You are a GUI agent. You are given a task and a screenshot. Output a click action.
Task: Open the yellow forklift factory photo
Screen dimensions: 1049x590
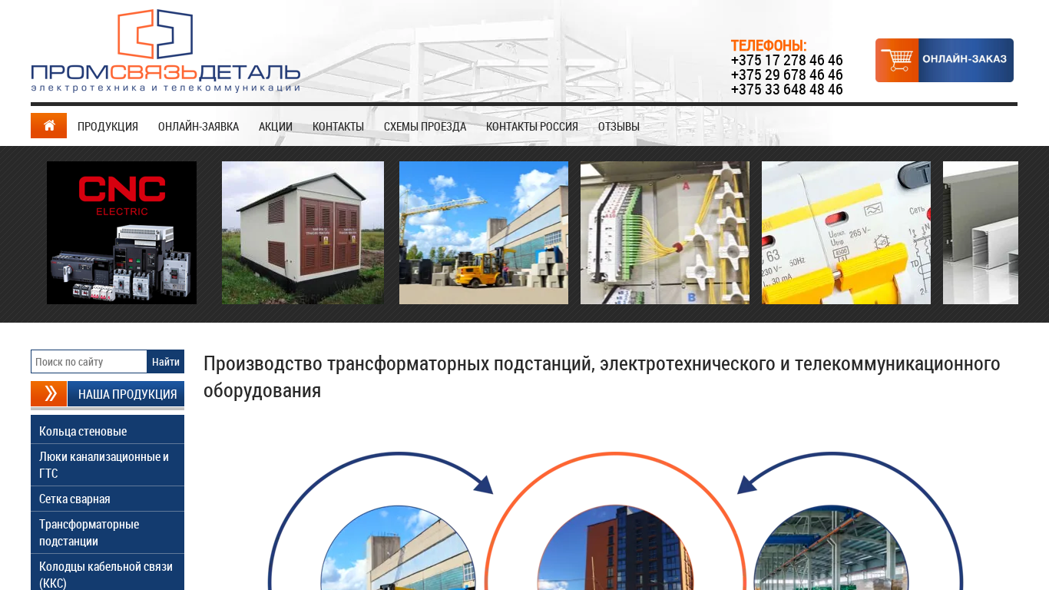click(484, 233)
